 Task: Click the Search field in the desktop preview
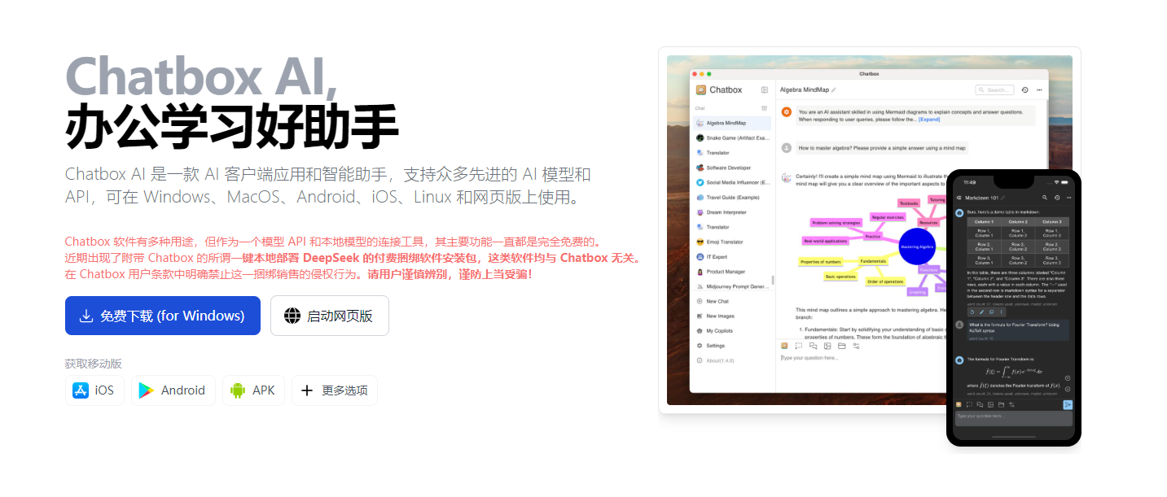(x=995, y=89)
